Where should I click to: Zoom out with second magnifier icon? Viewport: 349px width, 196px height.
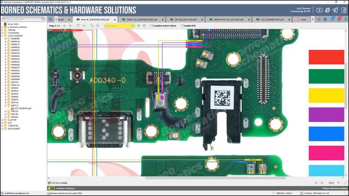pyautogui.click(x=98, y=26)
